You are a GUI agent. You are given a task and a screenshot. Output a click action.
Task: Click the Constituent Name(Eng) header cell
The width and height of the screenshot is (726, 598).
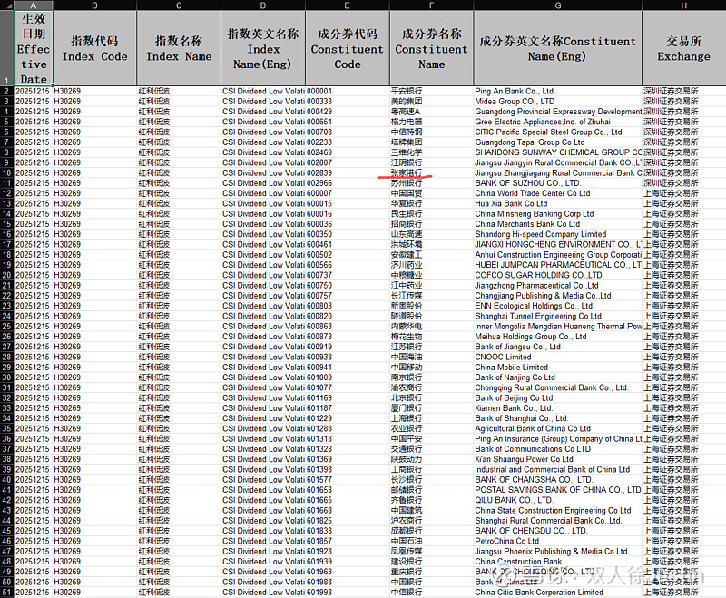pos(557,48)
